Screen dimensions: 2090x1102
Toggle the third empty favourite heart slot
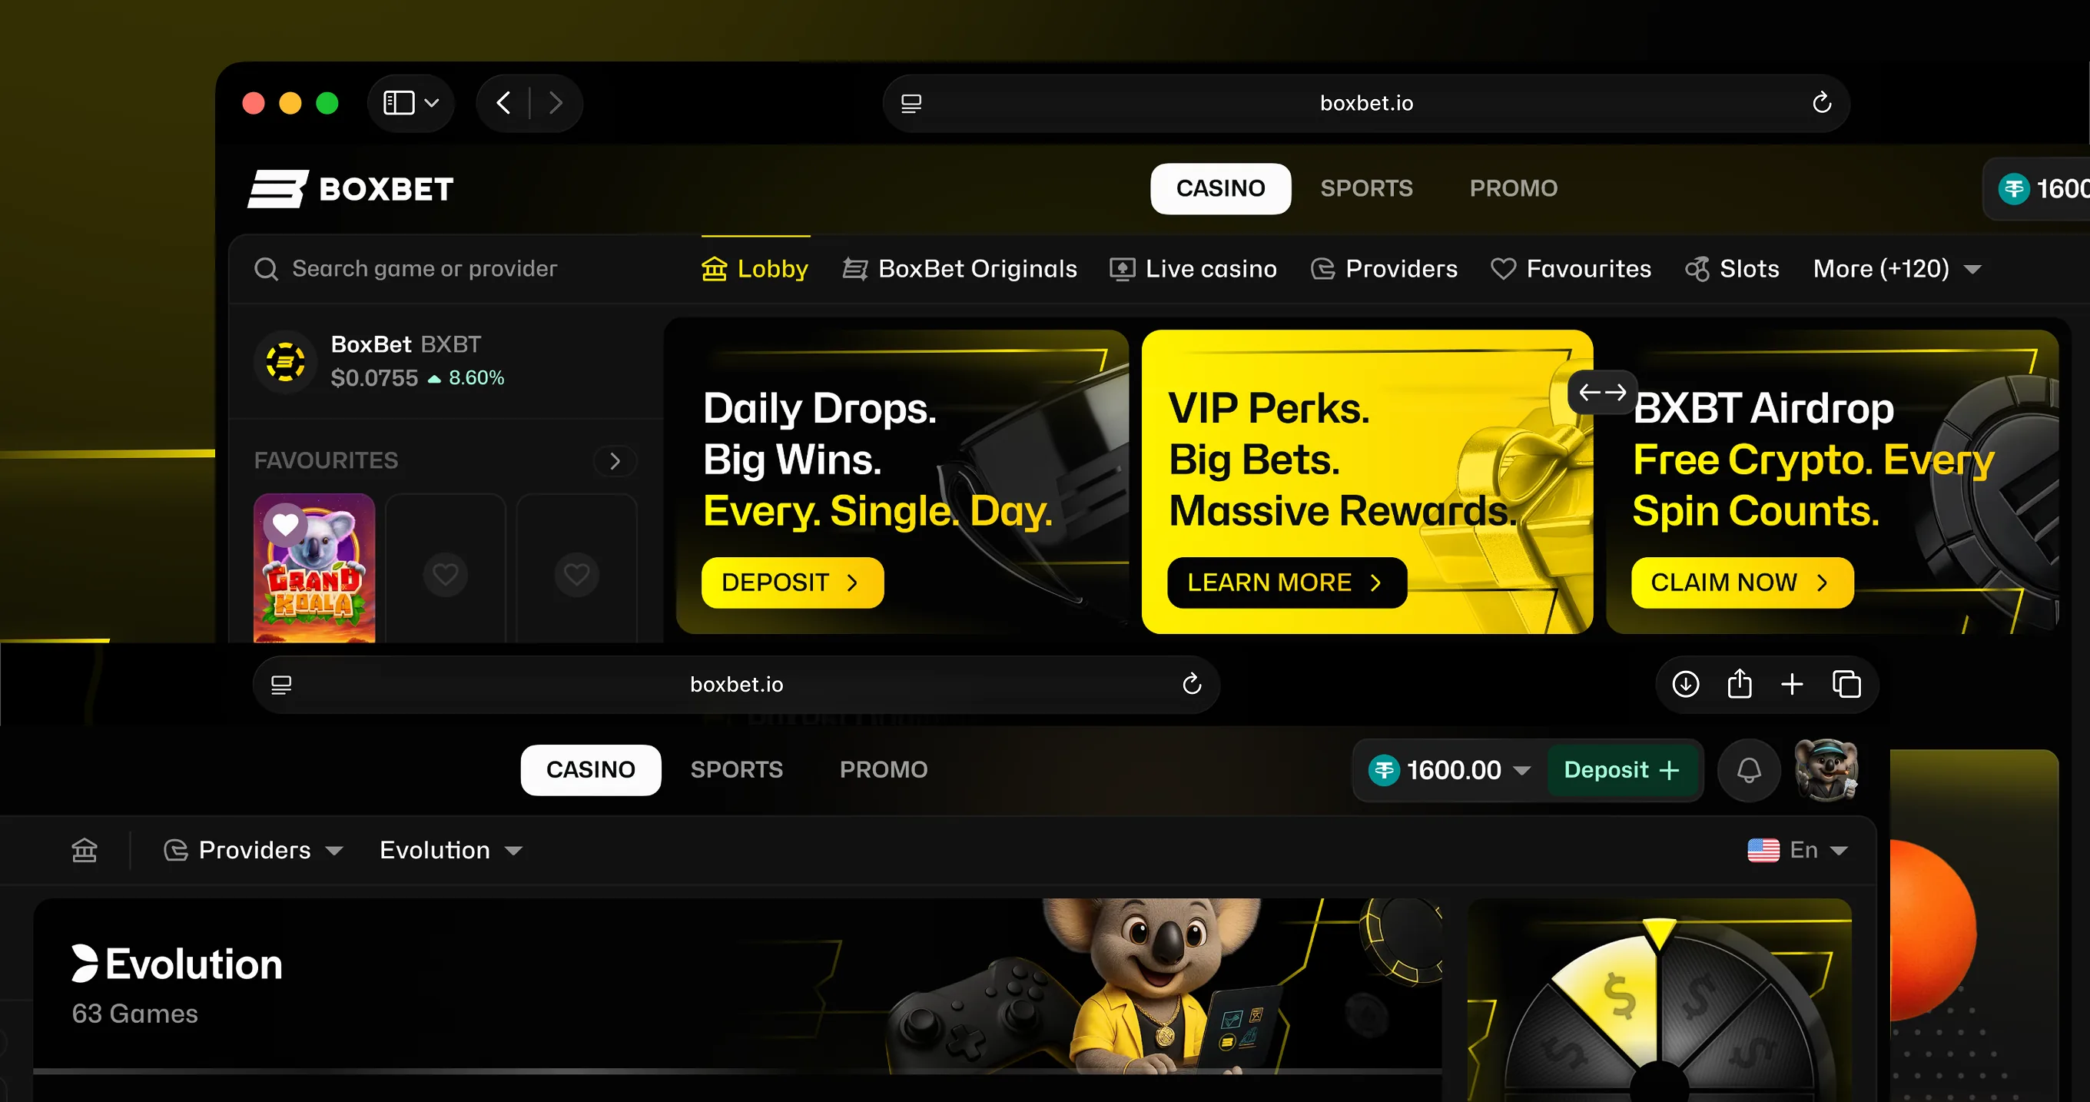(x=577, y=575)
